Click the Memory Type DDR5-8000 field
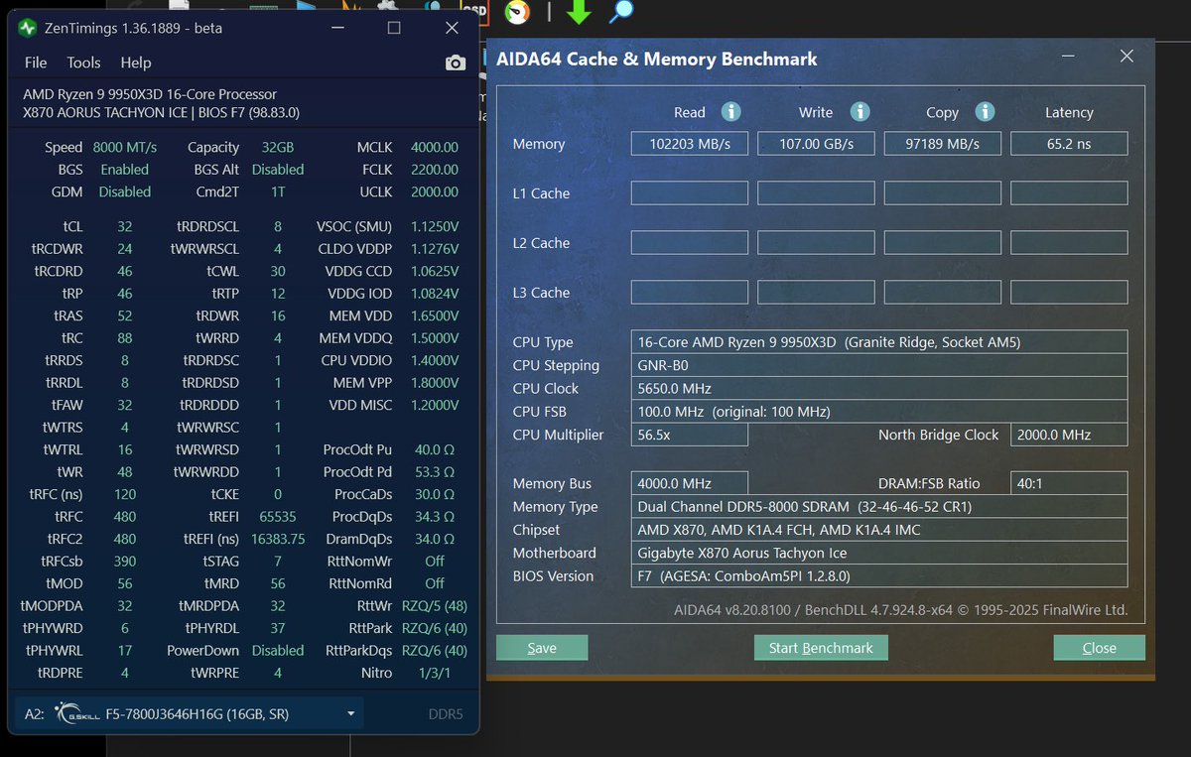 [879, 507]
